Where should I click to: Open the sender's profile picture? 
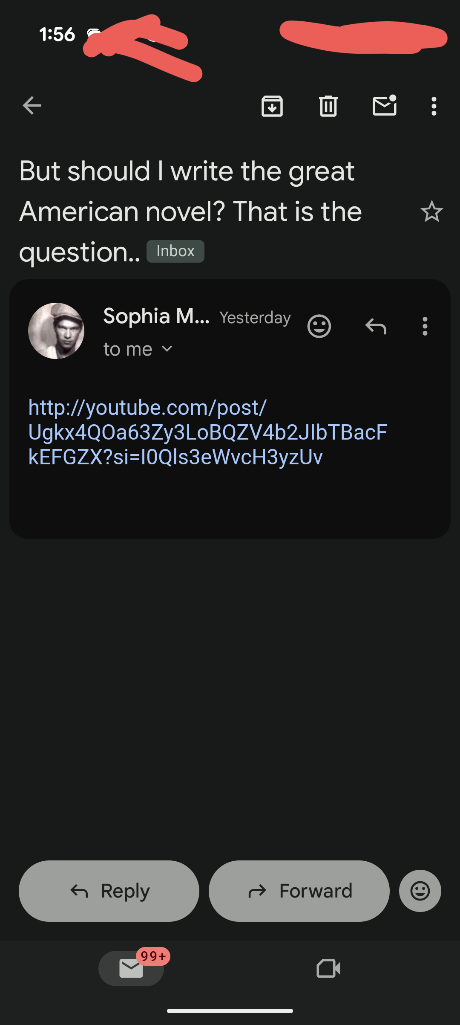[x=56, y=331]
